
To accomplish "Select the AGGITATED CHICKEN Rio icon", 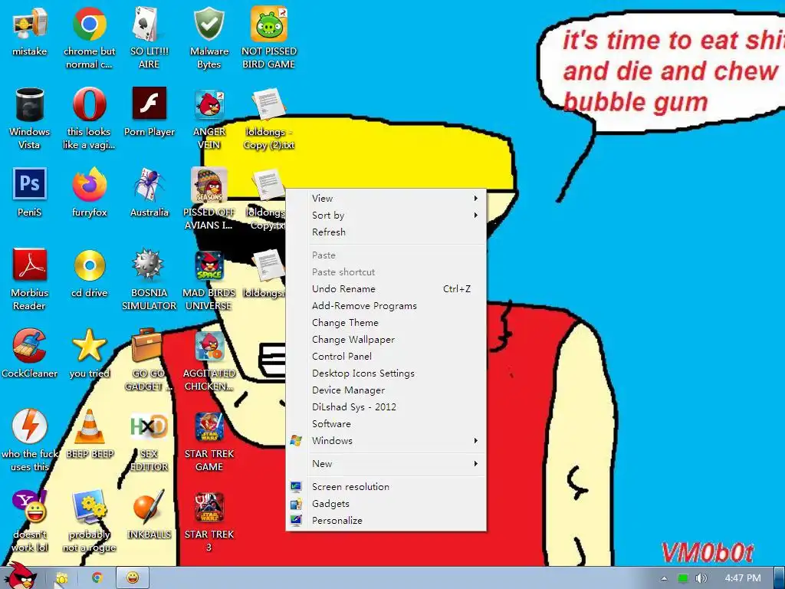I will 209,360.
